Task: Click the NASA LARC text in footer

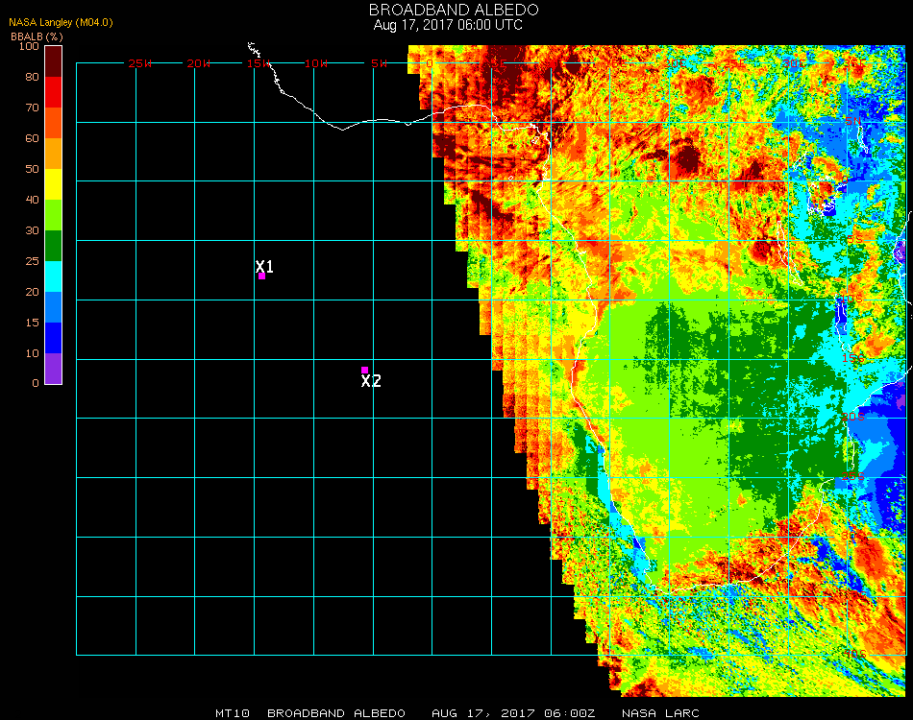Action: [x=660, y=713]
